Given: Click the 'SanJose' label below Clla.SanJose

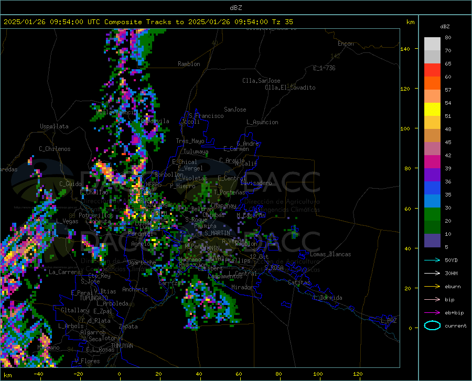Looking at the screenshot, I should click(x=235, y=110).
